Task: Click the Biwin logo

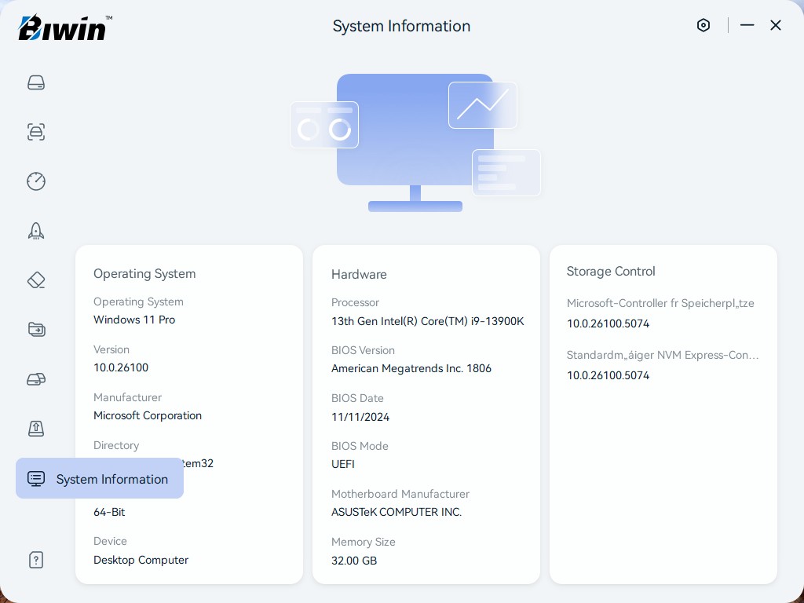Action: [65, 28]
